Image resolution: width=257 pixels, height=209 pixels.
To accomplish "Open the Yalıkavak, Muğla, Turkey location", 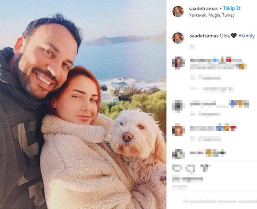I will [x=212, y=15].
